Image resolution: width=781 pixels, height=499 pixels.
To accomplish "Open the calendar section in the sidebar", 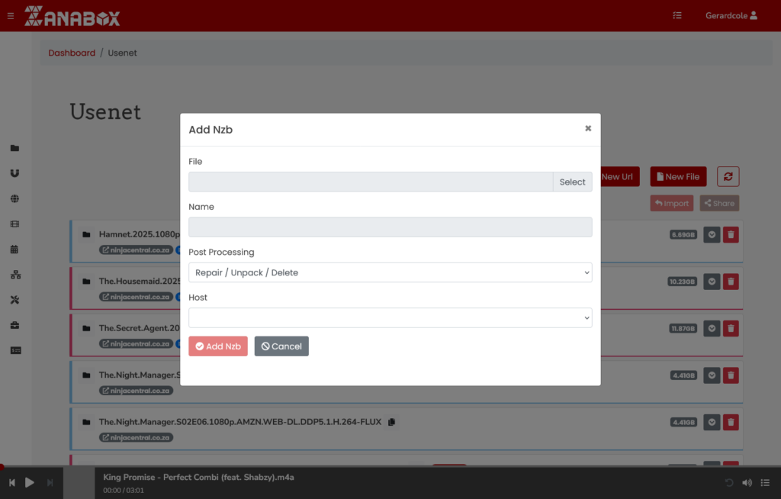I will (14, 248).
